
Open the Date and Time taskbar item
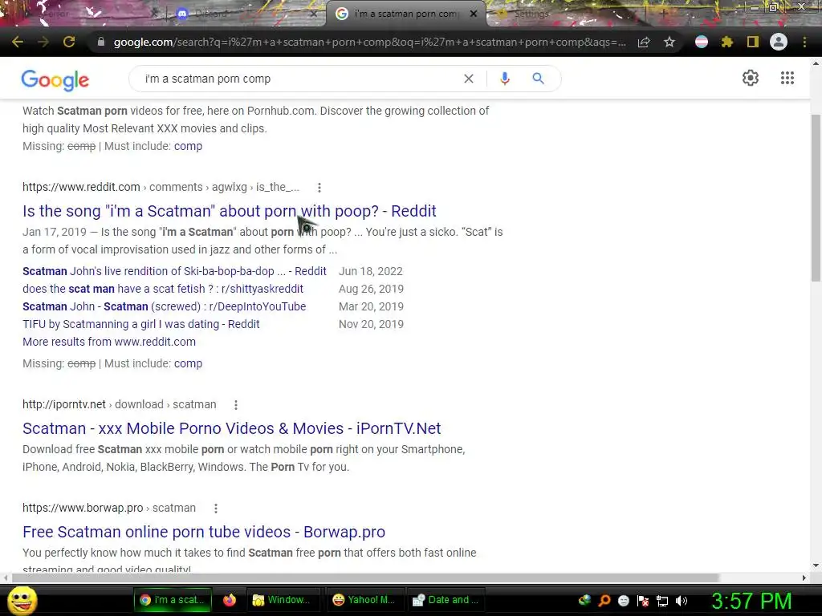[x=446, y=600]
